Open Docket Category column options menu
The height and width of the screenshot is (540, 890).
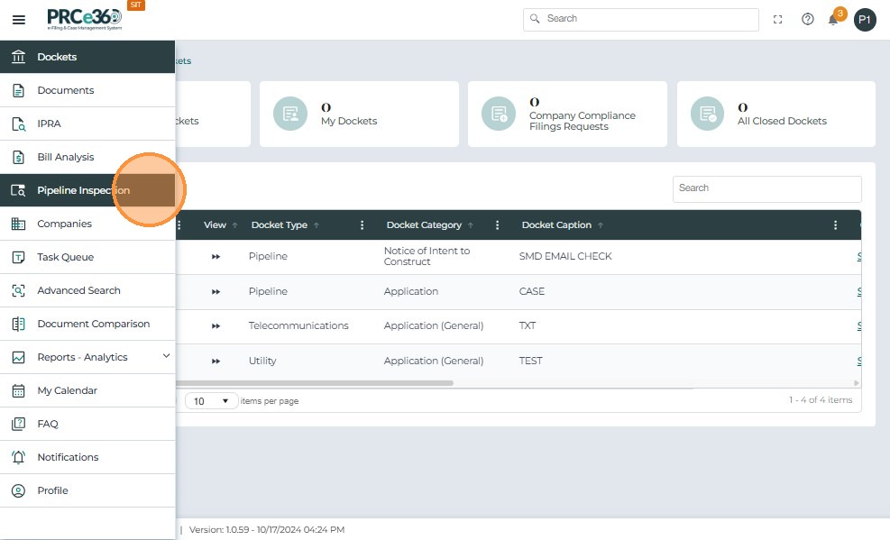(497, 225)
